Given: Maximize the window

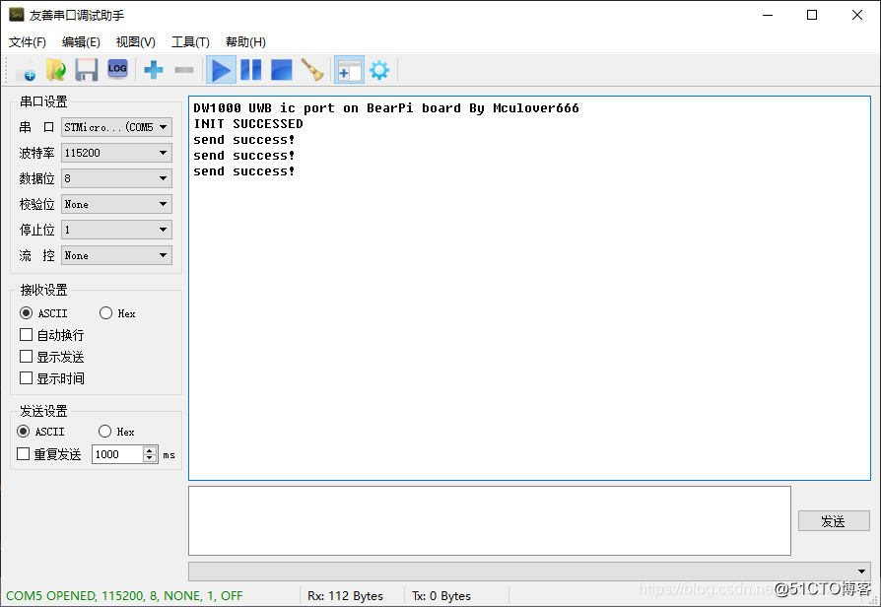Looking at the screenshot, I should [812, 15].
